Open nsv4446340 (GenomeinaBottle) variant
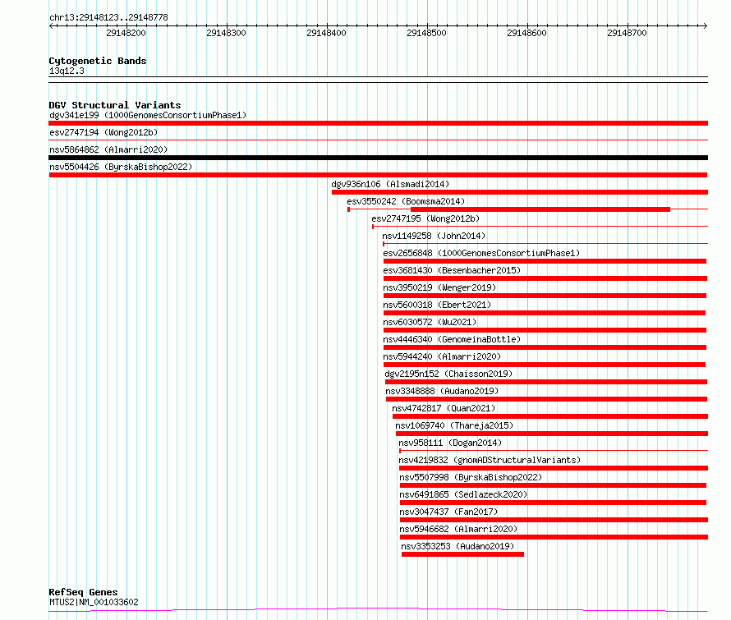 coord(452,339)
